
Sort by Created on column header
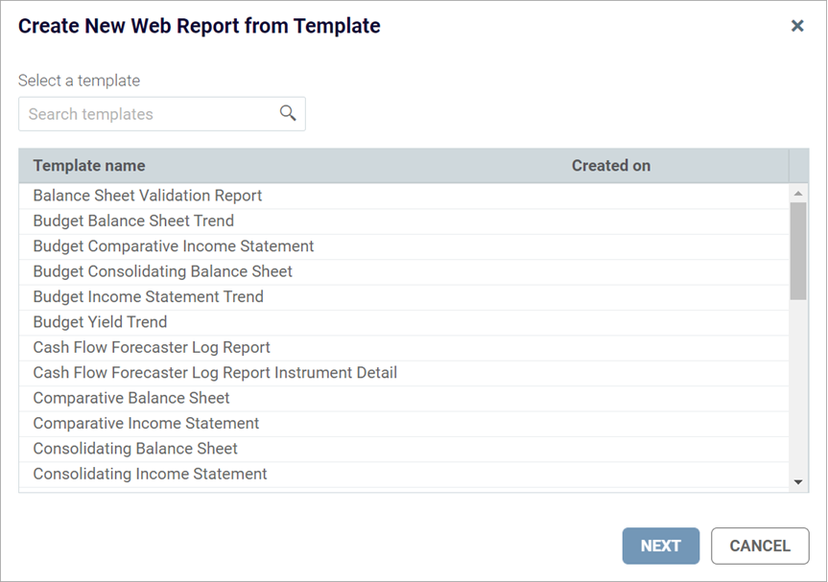pos(610,166)
